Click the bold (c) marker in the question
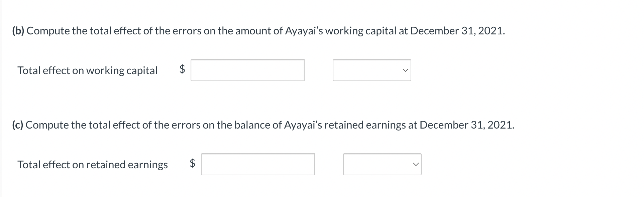The width and height of the screenshot is (644, 197). pyautogui.click(x=18, y=125)
